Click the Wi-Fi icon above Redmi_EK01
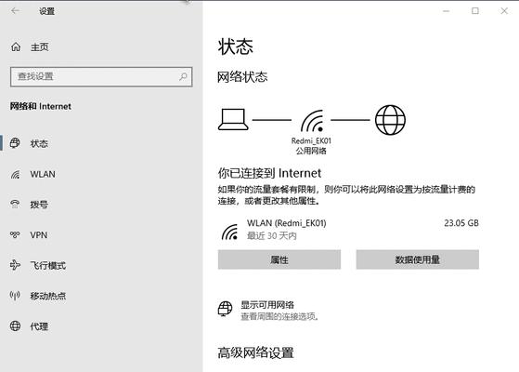 click(x=312, y=121)
